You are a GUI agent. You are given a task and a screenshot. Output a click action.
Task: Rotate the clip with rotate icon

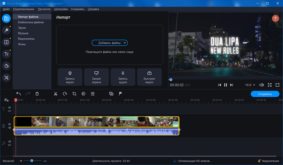(65, 94)
